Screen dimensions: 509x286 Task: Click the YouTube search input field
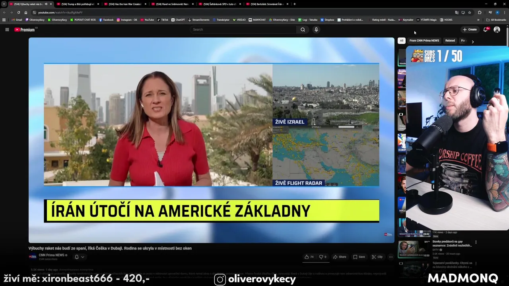point(243,29)
